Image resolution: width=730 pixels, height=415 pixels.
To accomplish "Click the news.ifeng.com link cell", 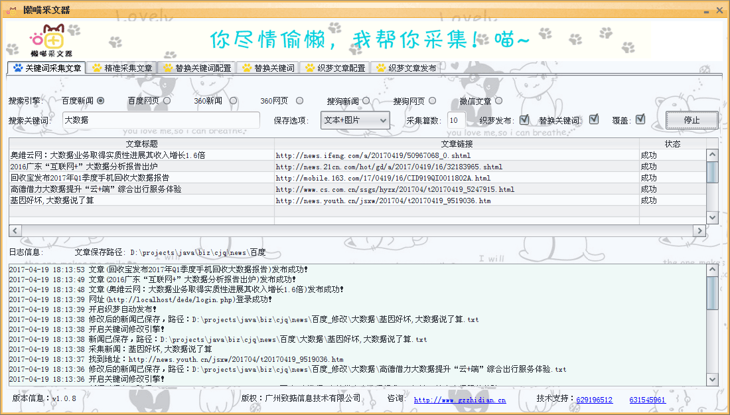I will (x=457, y=155).
